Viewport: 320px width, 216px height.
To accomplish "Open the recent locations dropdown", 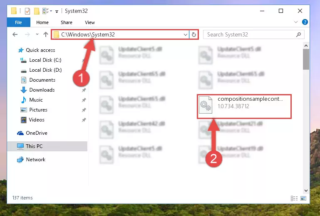I will (37, 34).
